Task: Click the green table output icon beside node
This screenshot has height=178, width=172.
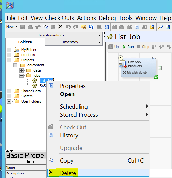Action: (159, 68)
